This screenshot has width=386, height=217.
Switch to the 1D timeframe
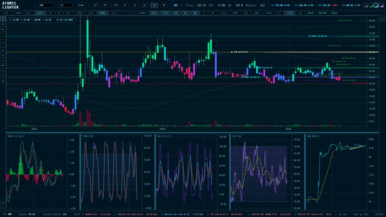145,5
